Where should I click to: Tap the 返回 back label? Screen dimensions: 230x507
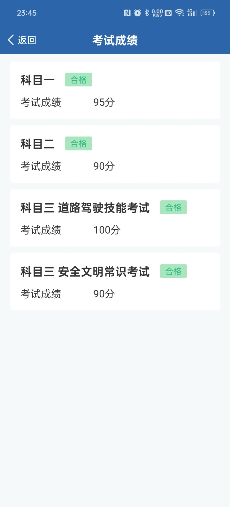27,40
